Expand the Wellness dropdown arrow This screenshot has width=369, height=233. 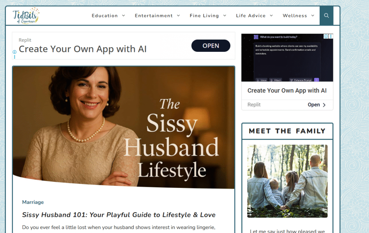point(312,16)
